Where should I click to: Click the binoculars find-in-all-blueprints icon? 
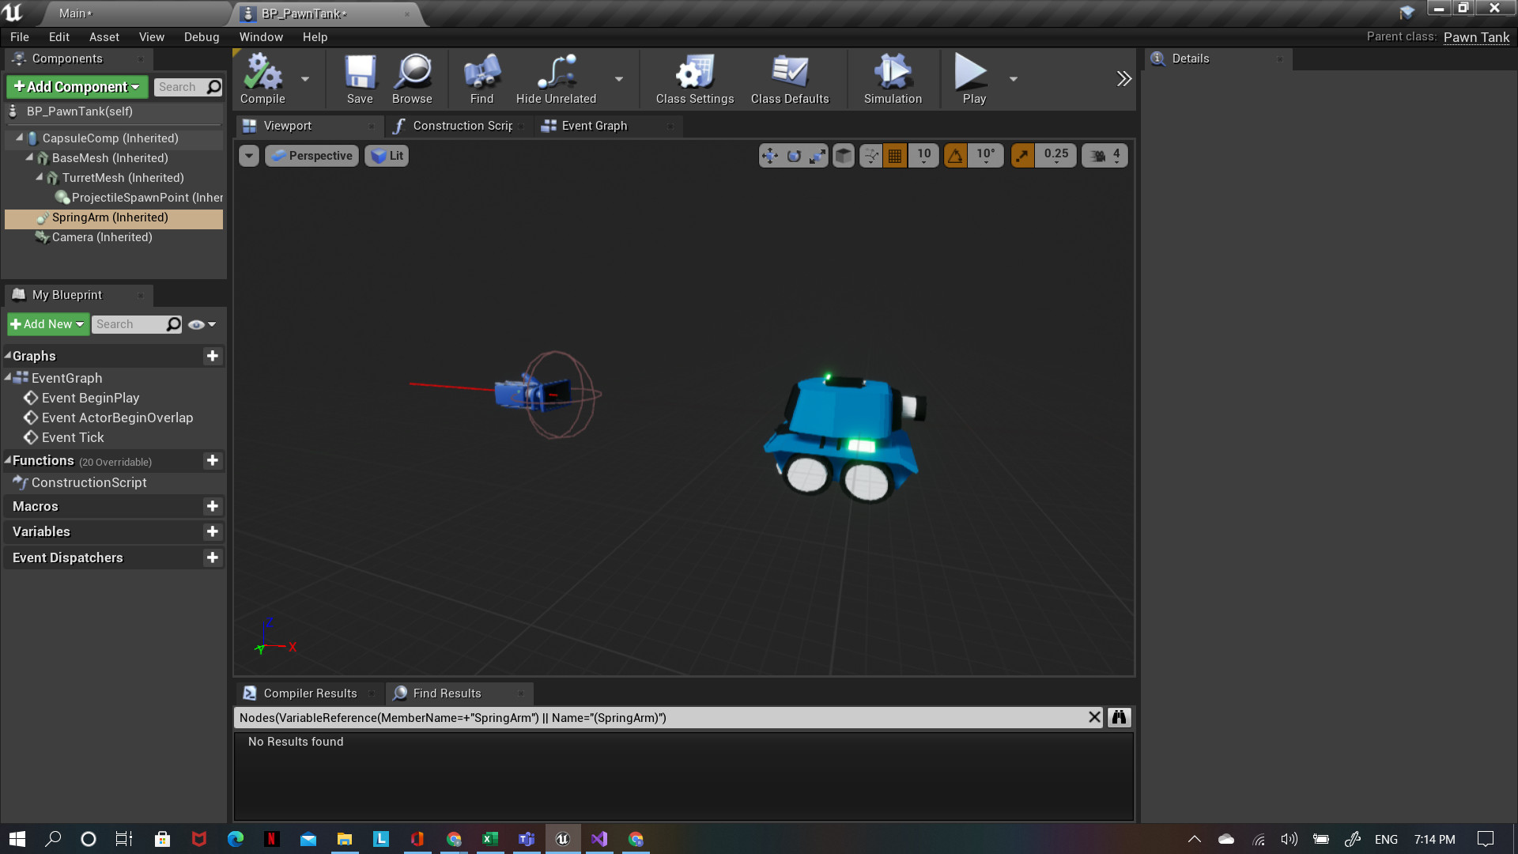[1119, 717]
